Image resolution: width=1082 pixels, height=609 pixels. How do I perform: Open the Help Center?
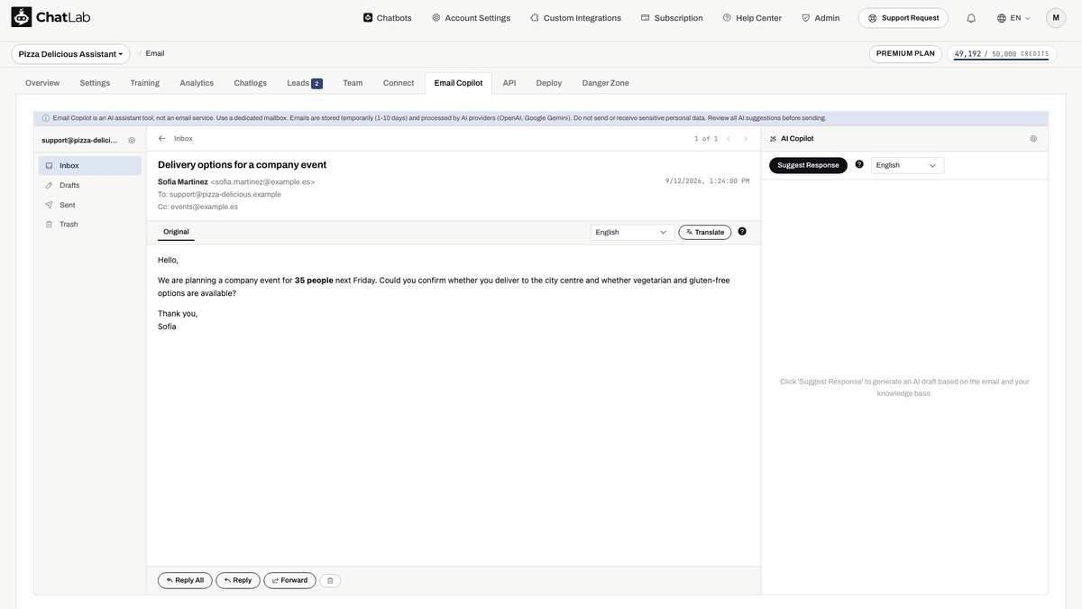point(752,18)
